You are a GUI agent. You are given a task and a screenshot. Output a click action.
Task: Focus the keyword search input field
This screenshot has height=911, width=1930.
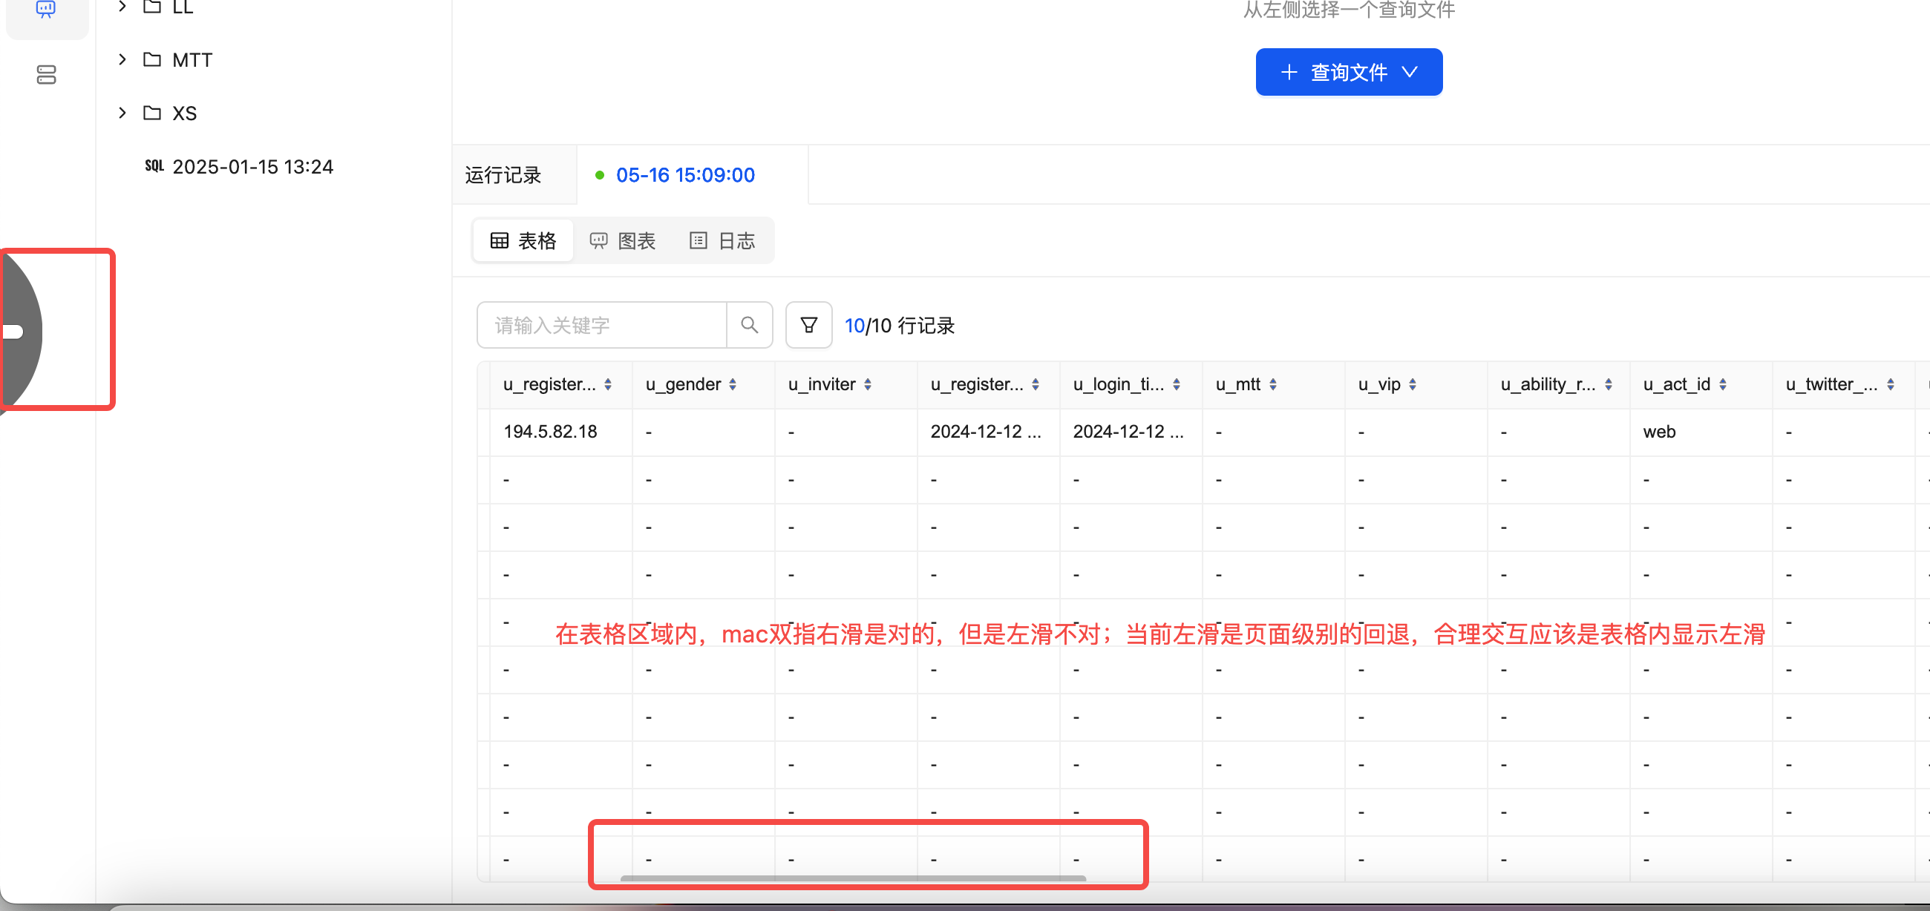coord(601,325)
